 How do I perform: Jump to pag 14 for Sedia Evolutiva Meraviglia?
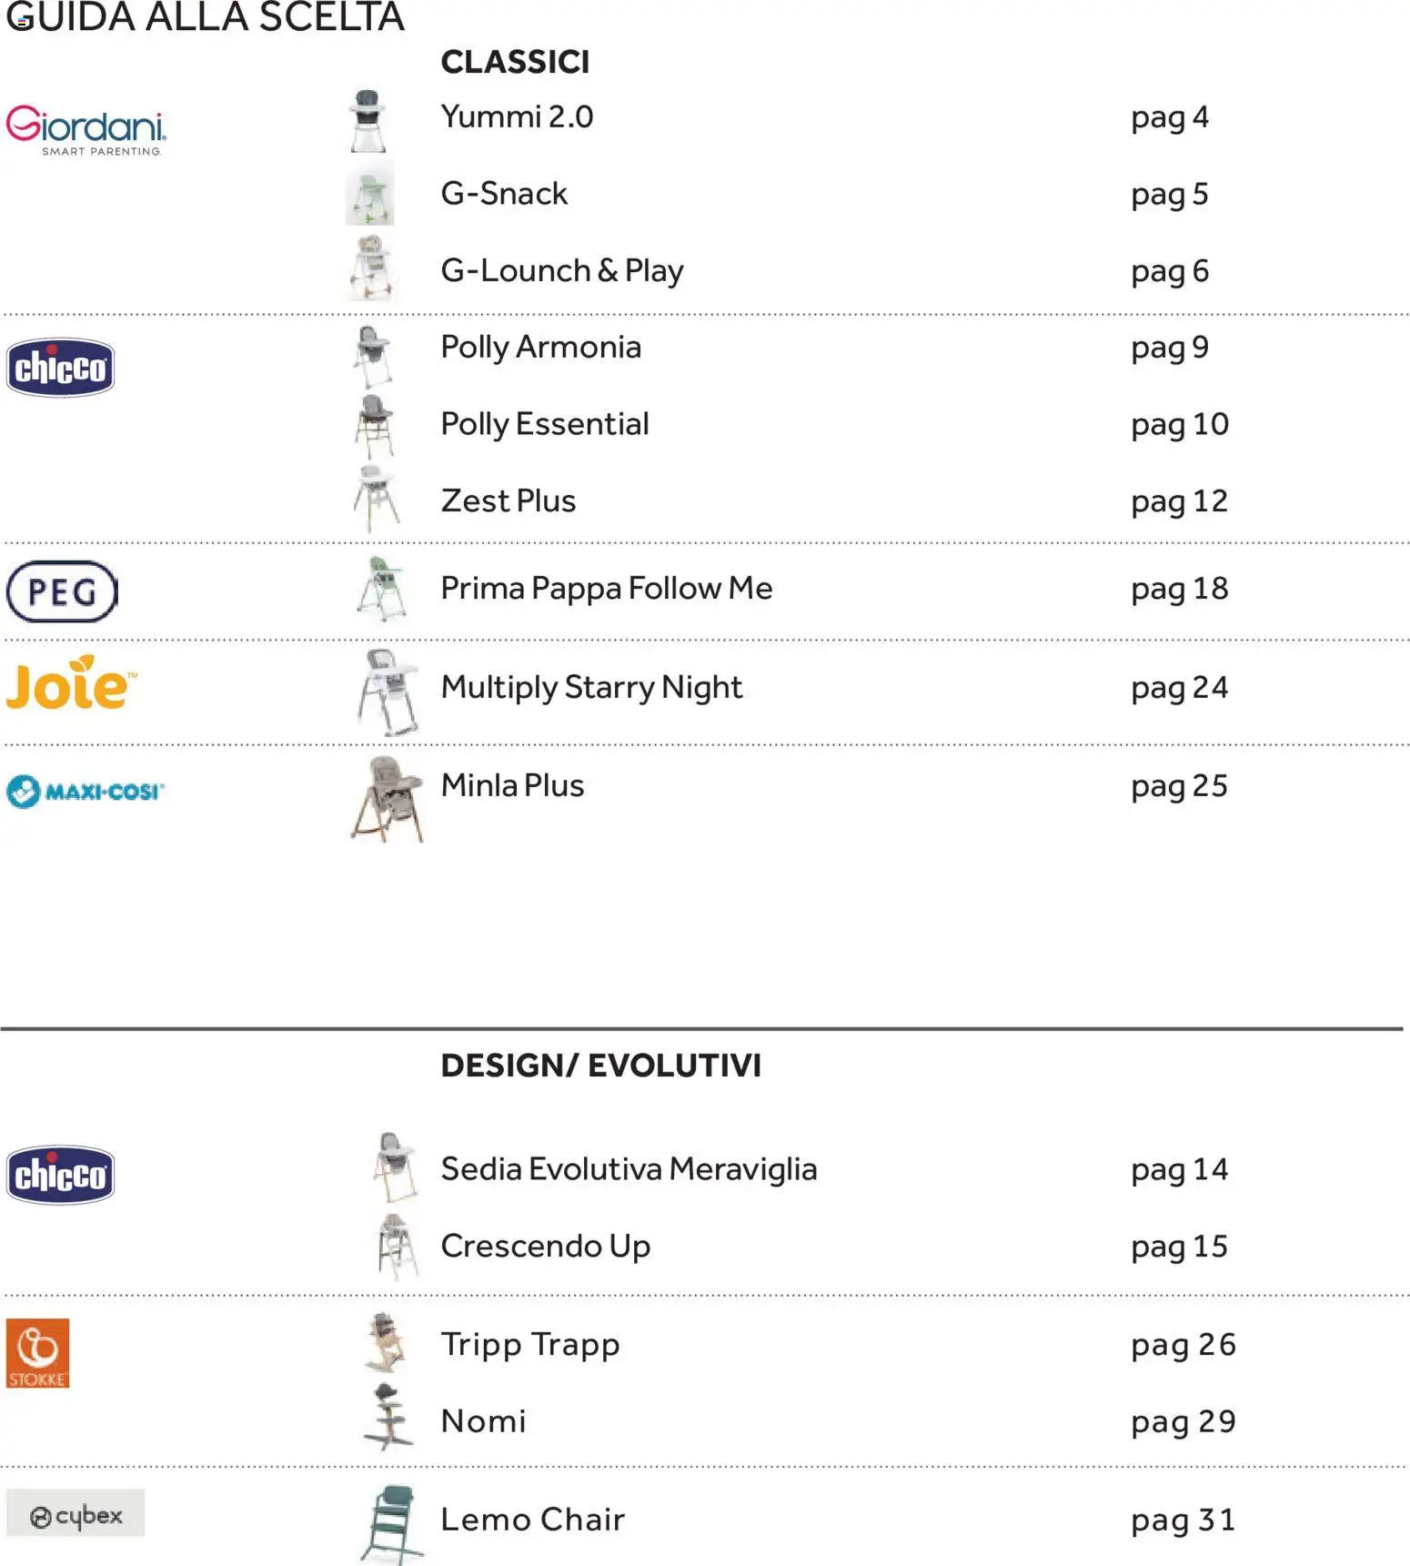(x=1179, y=1169)
